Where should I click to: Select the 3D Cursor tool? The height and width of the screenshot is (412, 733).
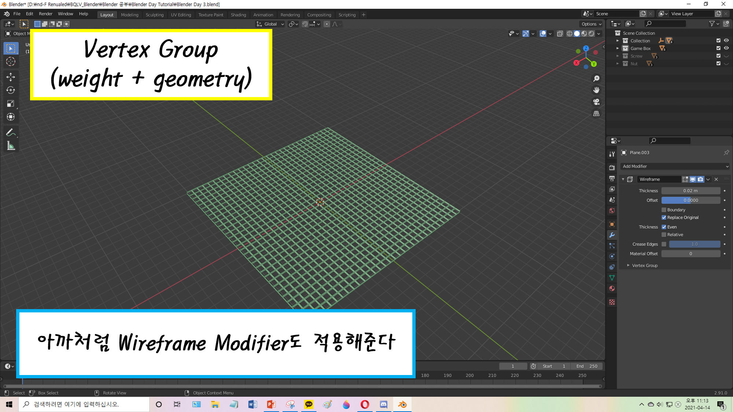pos(11,62)
